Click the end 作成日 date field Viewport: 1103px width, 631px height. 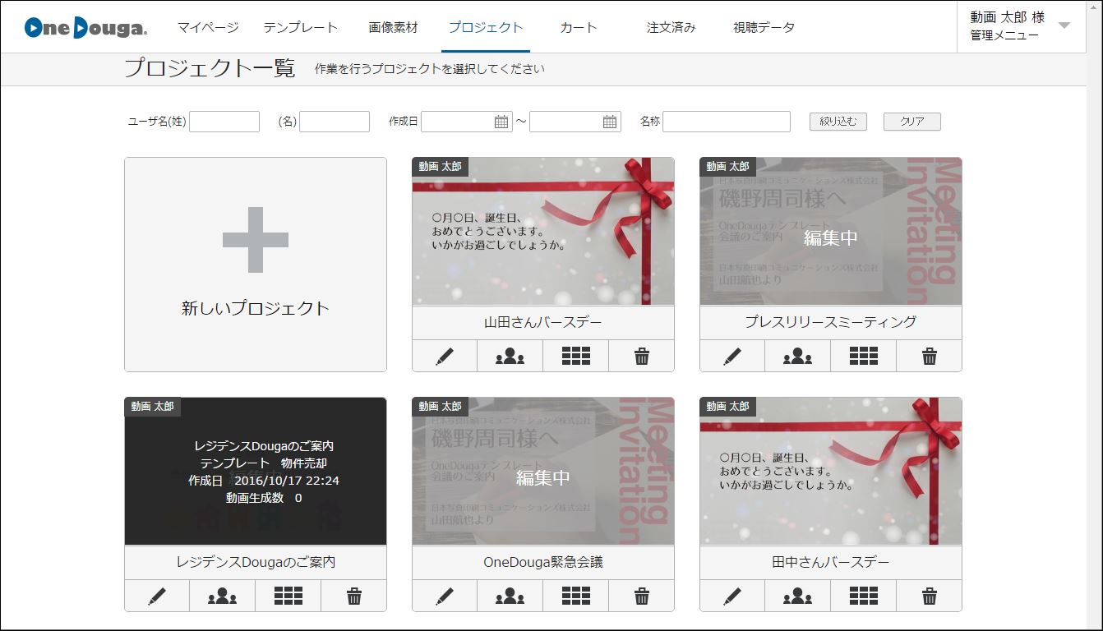coord(575,122)
